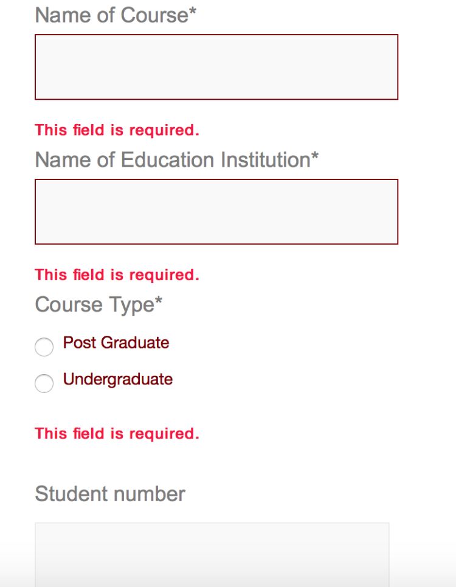The image size is (456, 587).
Task: Click the Name of Course field label
Action: pyautogui.click(x=112, y=15)
